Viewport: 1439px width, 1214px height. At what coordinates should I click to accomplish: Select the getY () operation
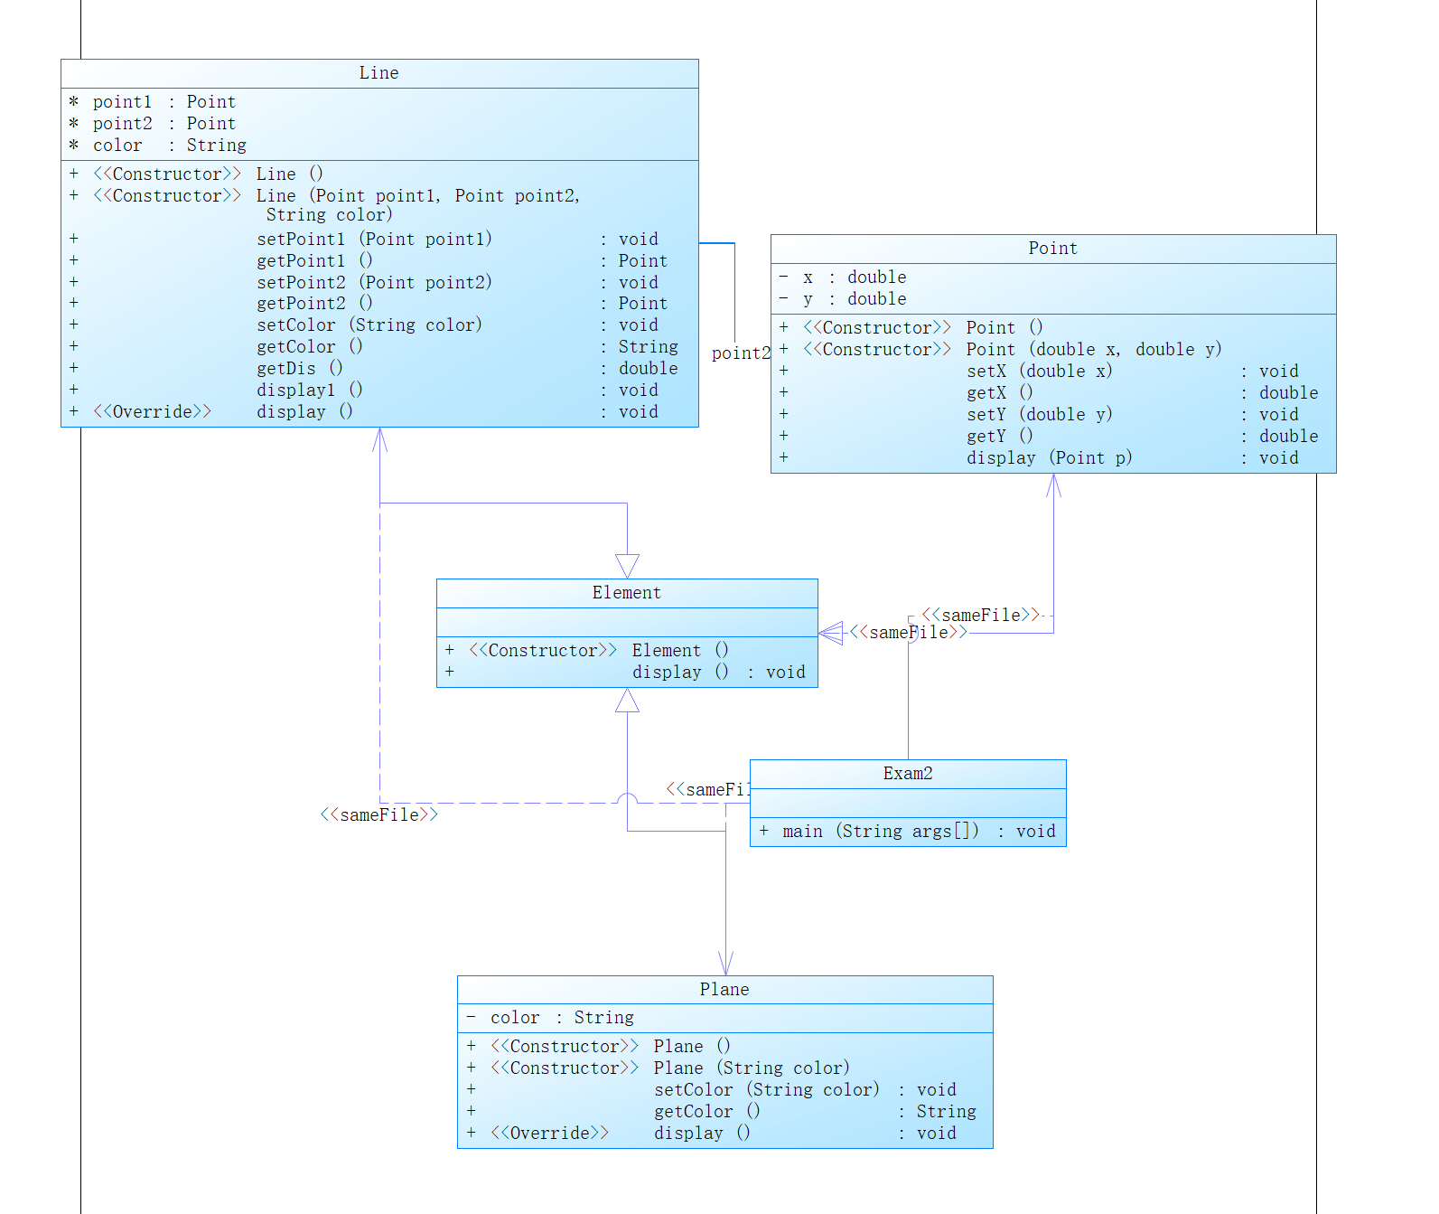pos(1000,437)
